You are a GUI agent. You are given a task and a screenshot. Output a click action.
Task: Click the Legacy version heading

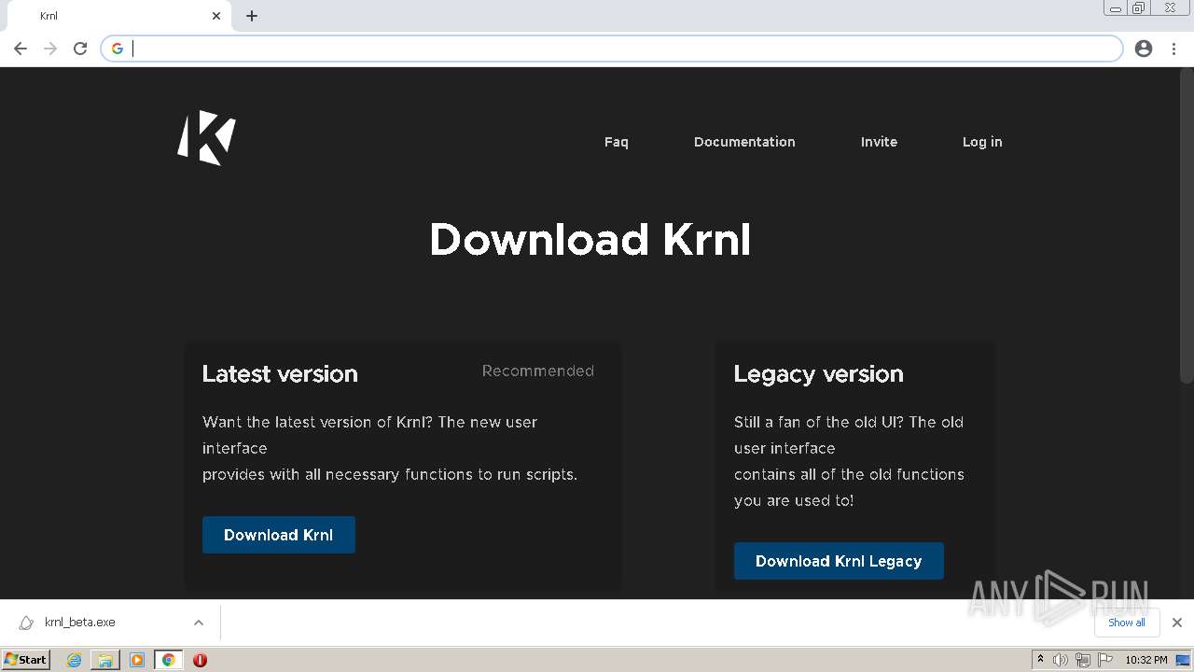pos(819,373)
